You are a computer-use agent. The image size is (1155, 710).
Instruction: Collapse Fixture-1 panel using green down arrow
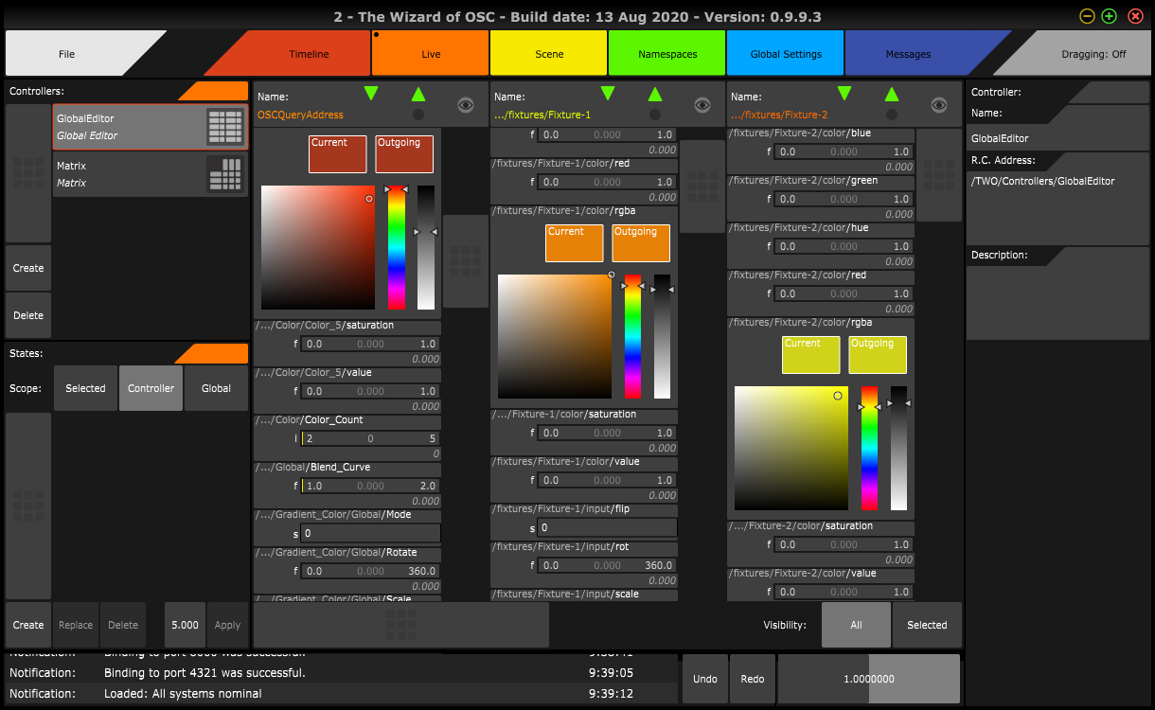[x=608, y=93]
